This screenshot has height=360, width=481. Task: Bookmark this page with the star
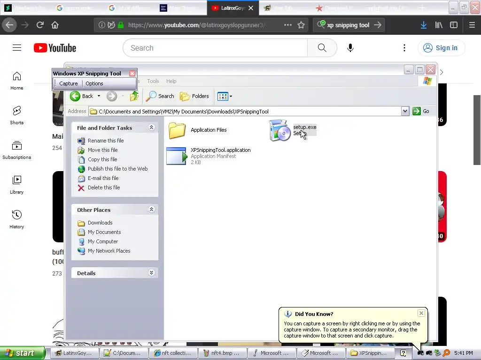pos(301,25)
